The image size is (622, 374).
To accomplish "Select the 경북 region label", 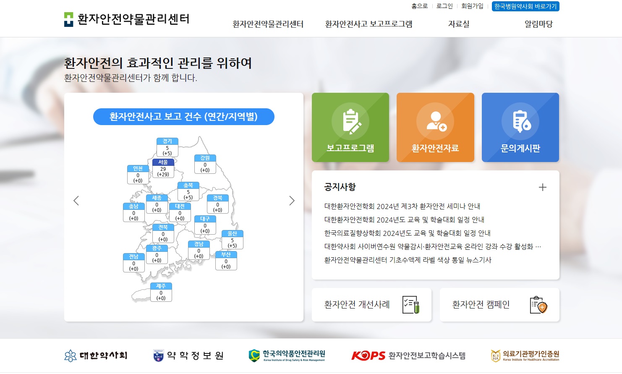I will pyautogui.click(x=218, y=204).
